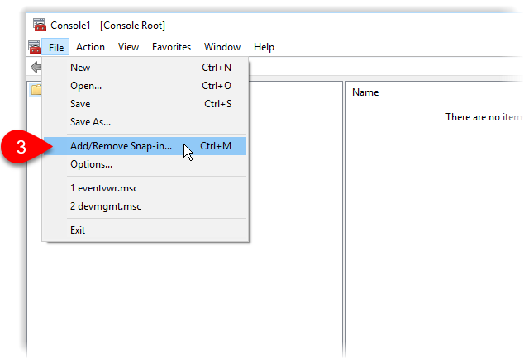Choose Save As... menu entry
Image resolution: width=524 pixels, height=359 pixels.
tap(145, 122)
